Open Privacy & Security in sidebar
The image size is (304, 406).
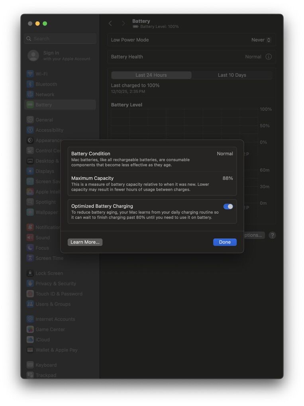(x=55, y=283)
